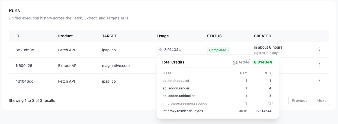Select run ID 4d1046dc
The height and width of the screenshot is (124, 338).
click(x=24, y=81)
